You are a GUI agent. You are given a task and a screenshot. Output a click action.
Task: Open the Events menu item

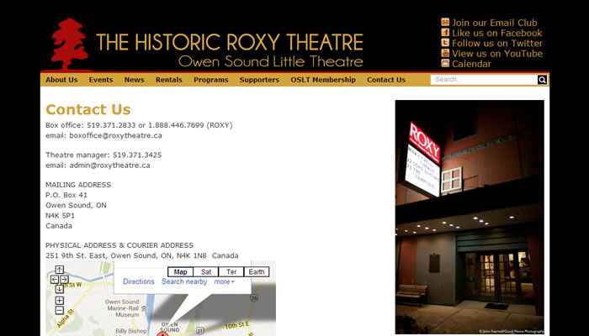click(101, 80)
